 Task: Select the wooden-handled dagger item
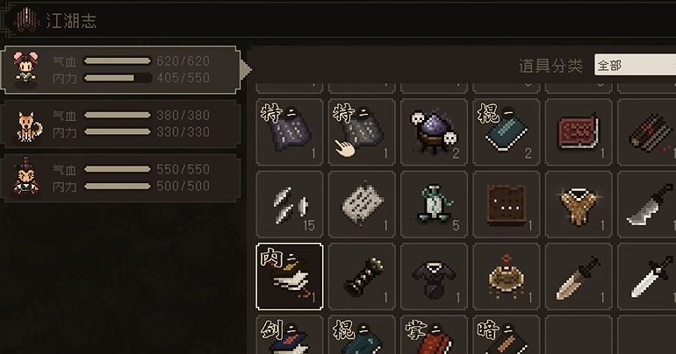click(579, 277)
